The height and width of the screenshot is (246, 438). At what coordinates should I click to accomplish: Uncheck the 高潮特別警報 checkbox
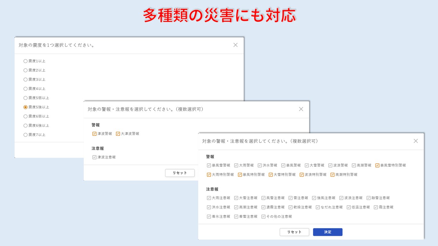(333, 175)
